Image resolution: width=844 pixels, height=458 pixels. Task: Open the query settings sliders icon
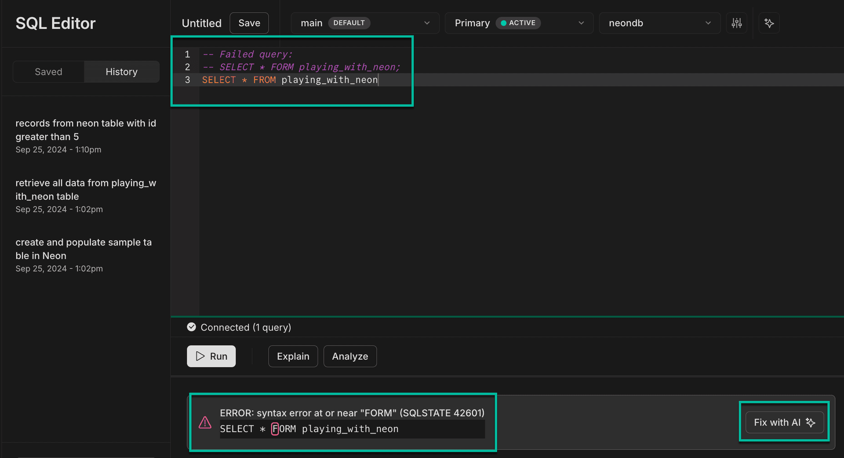[x=737, y=23]
